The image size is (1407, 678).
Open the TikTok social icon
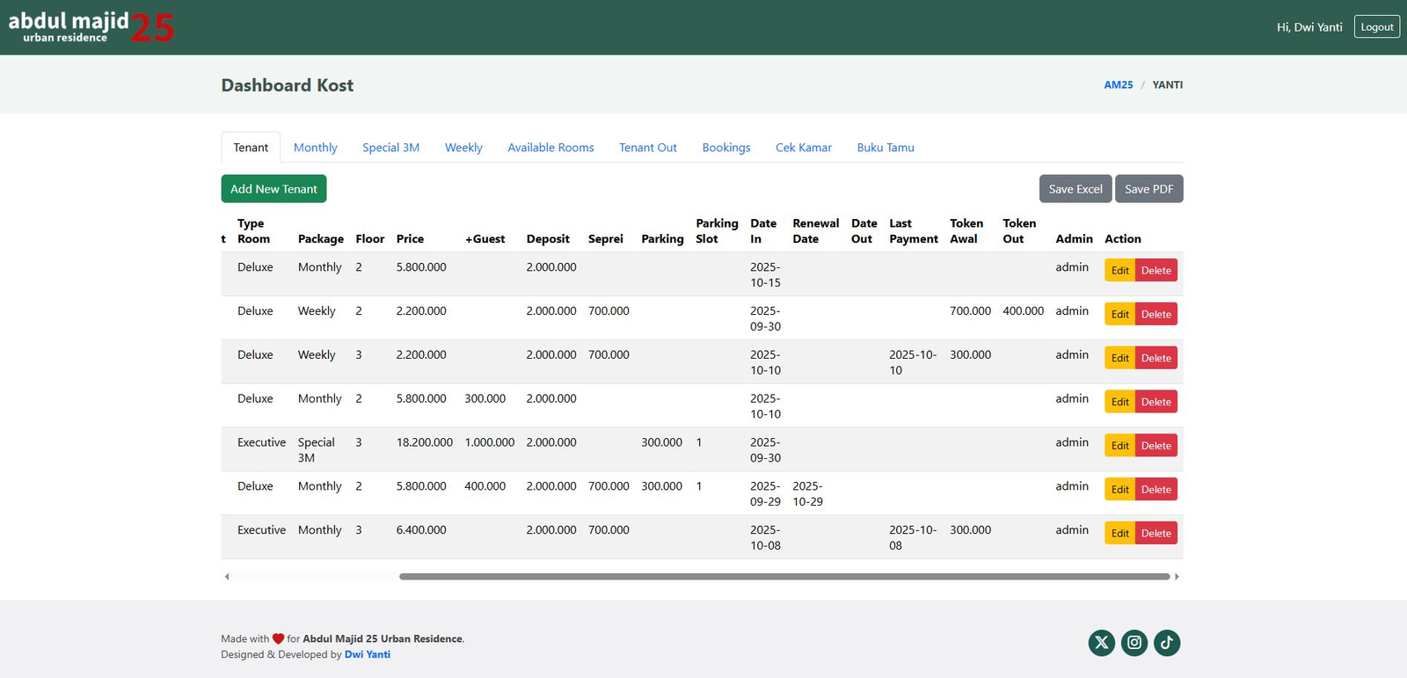(x=1167, y=643)
